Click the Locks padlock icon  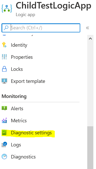click(x=4, y=69)
